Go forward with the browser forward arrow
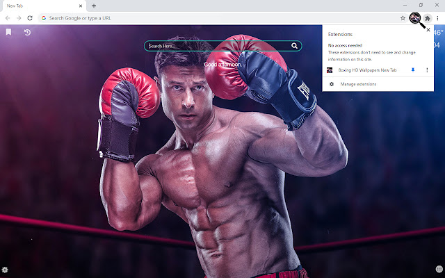445x278 pixels. click(x=19, y=18)
